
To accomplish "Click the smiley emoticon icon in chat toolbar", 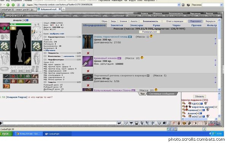I will point(159,123).
